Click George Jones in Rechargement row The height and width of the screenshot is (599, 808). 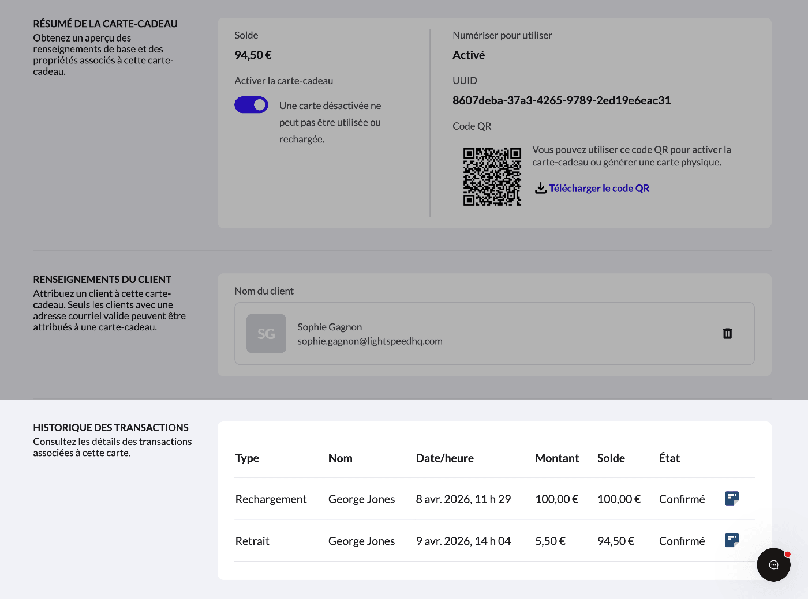click(x=362, y=499)
